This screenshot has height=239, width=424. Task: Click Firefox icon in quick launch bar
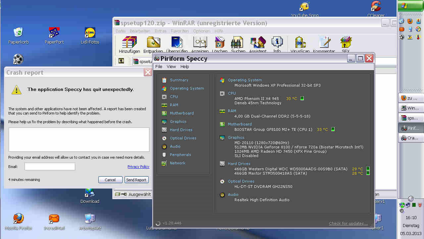(410, 21)
